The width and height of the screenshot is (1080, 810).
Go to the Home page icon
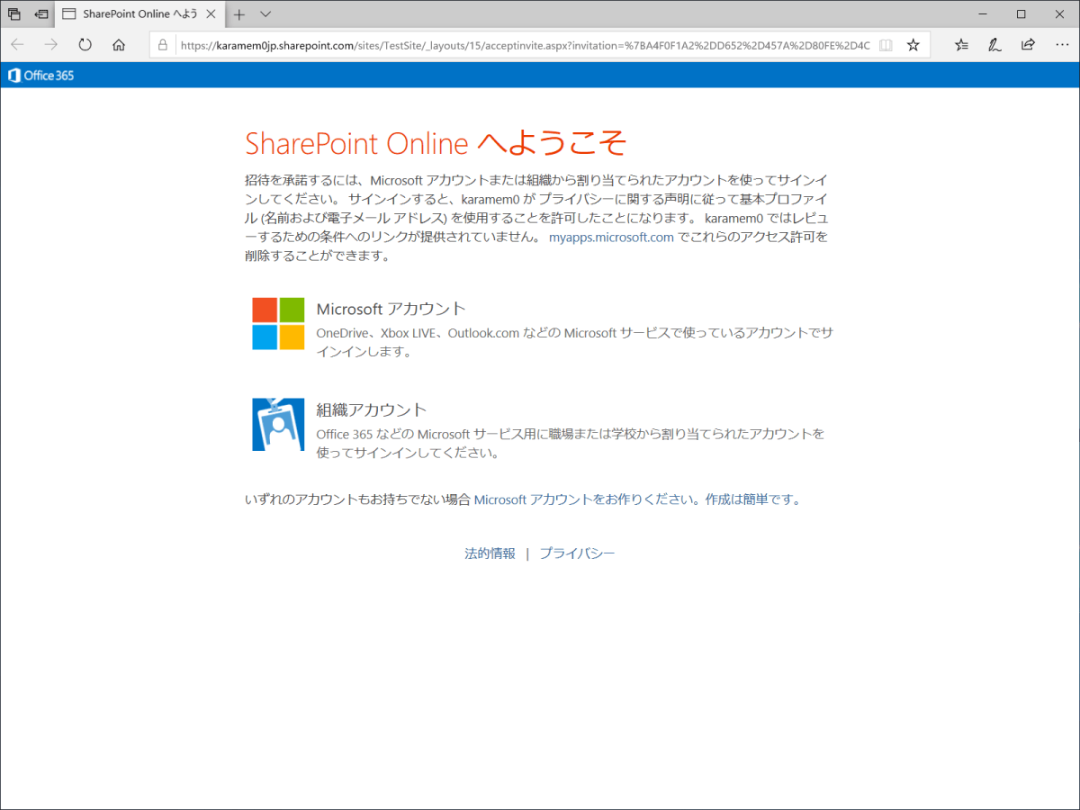(x=119, y=45)
